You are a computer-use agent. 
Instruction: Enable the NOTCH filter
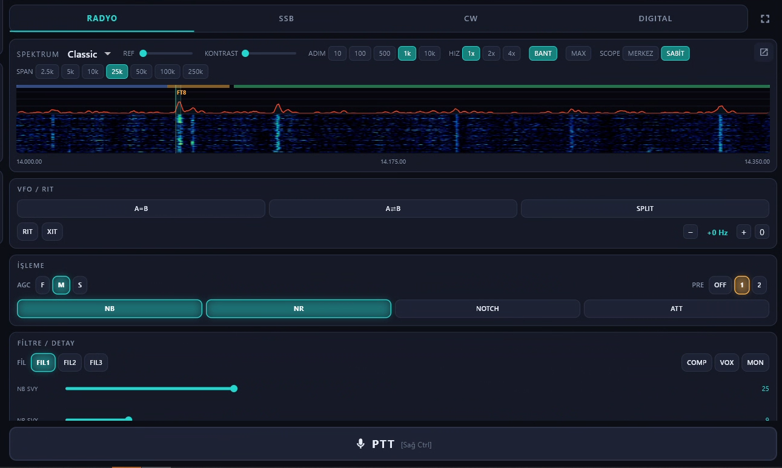[x=488, y=309]
